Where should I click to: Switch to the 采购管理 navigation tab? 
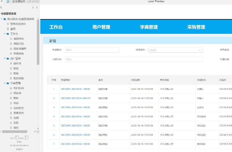(196, 27)
